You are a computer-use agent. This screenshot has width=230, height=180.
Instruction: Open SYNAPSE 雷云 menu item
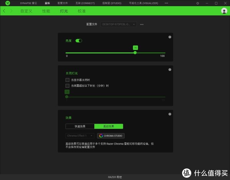pyautogui.click(x=28, y=3)
